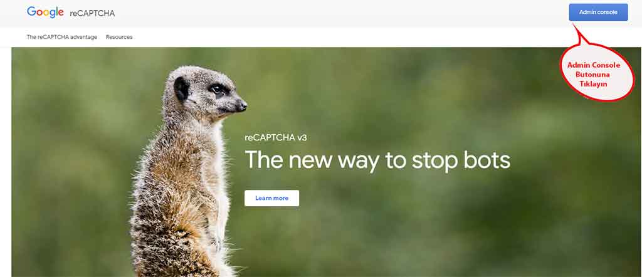Click the Learn more button
This screenshot has width=642, height=277.
click(x=272, y=198)
